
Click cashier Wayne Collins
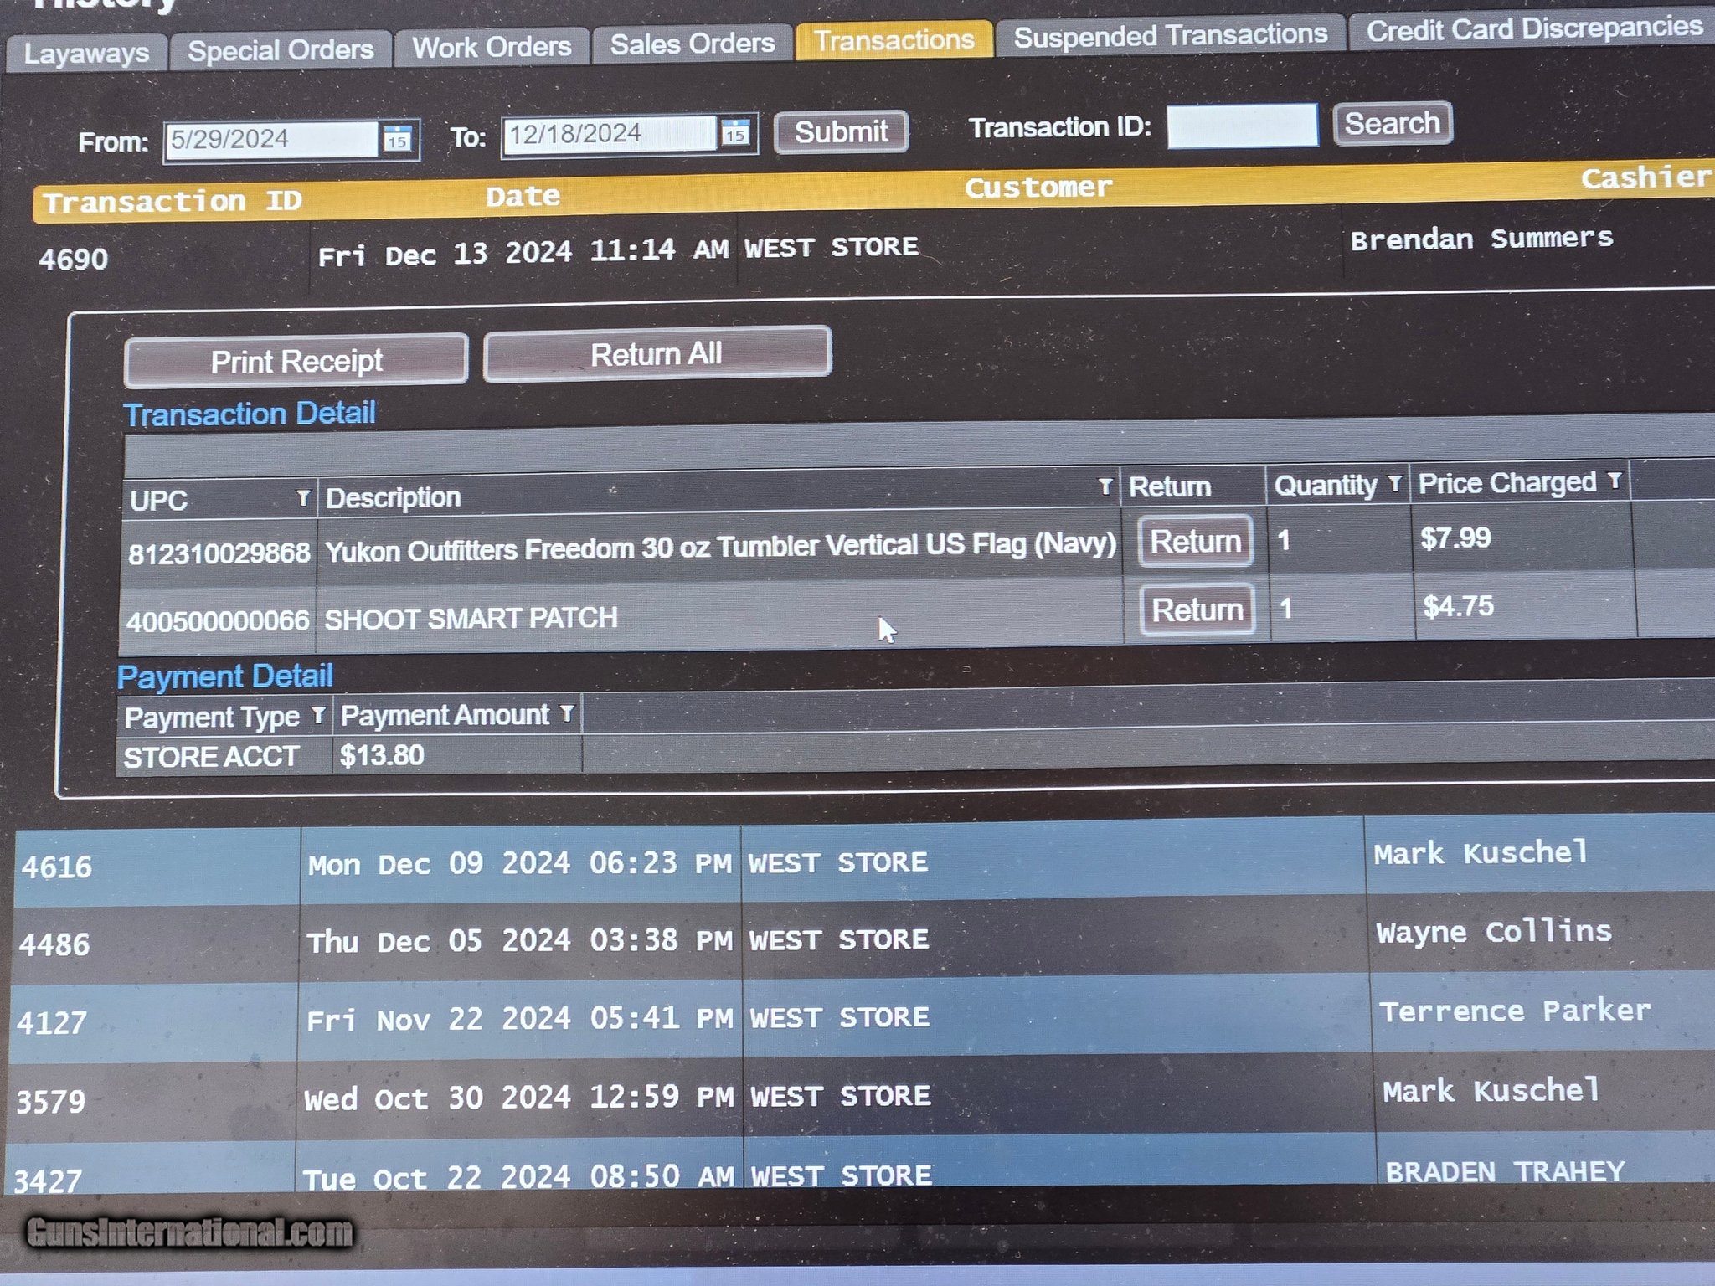pyautogui.click(x=1494, y=932)
